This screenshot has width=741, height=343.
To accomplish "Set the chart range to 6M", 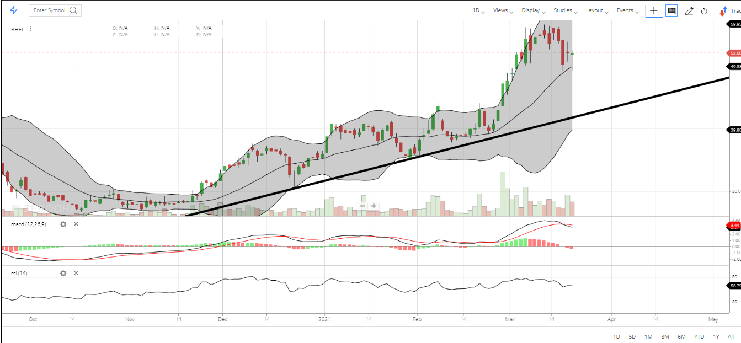I will 682,336.
